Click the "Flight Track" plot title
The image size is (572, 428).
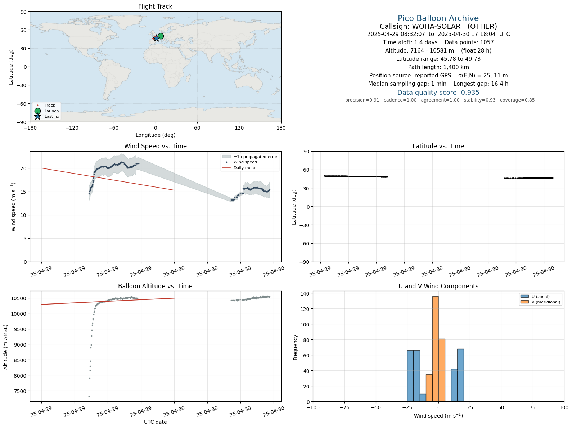155,6
